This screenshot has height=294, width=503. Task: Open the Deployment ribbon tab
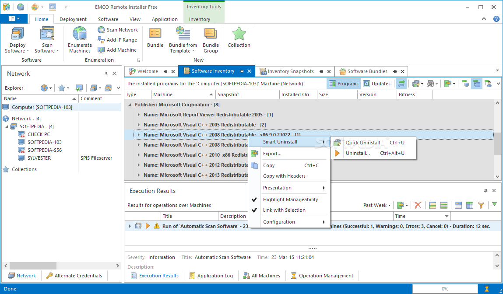(x=73, y=19)
